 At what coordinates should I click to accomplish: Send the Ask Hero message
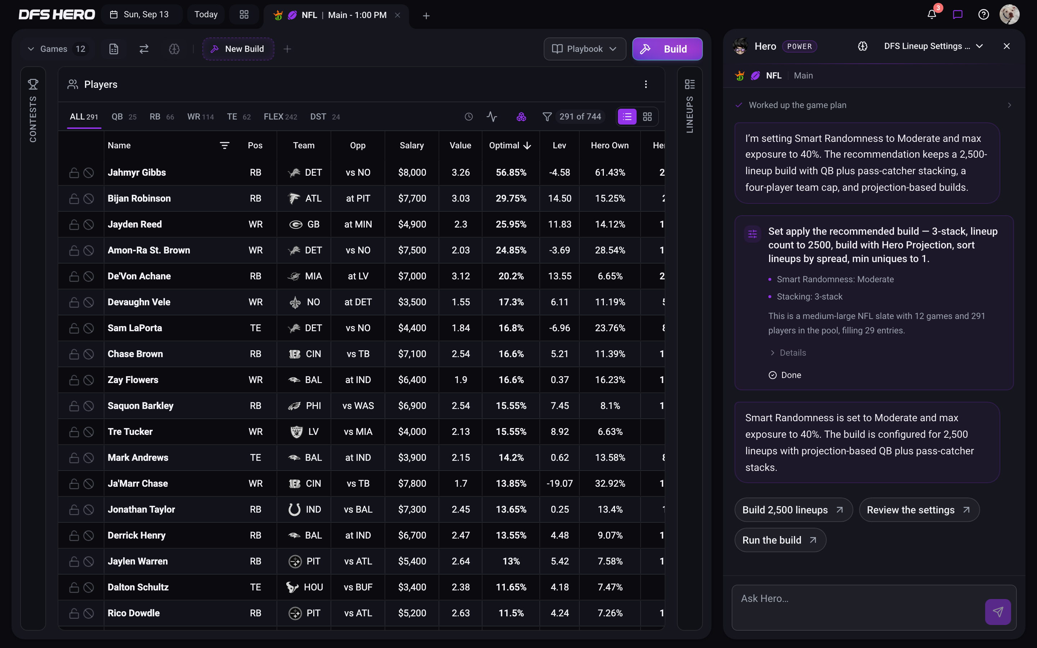pyautogui.click(x=998, y=612)
